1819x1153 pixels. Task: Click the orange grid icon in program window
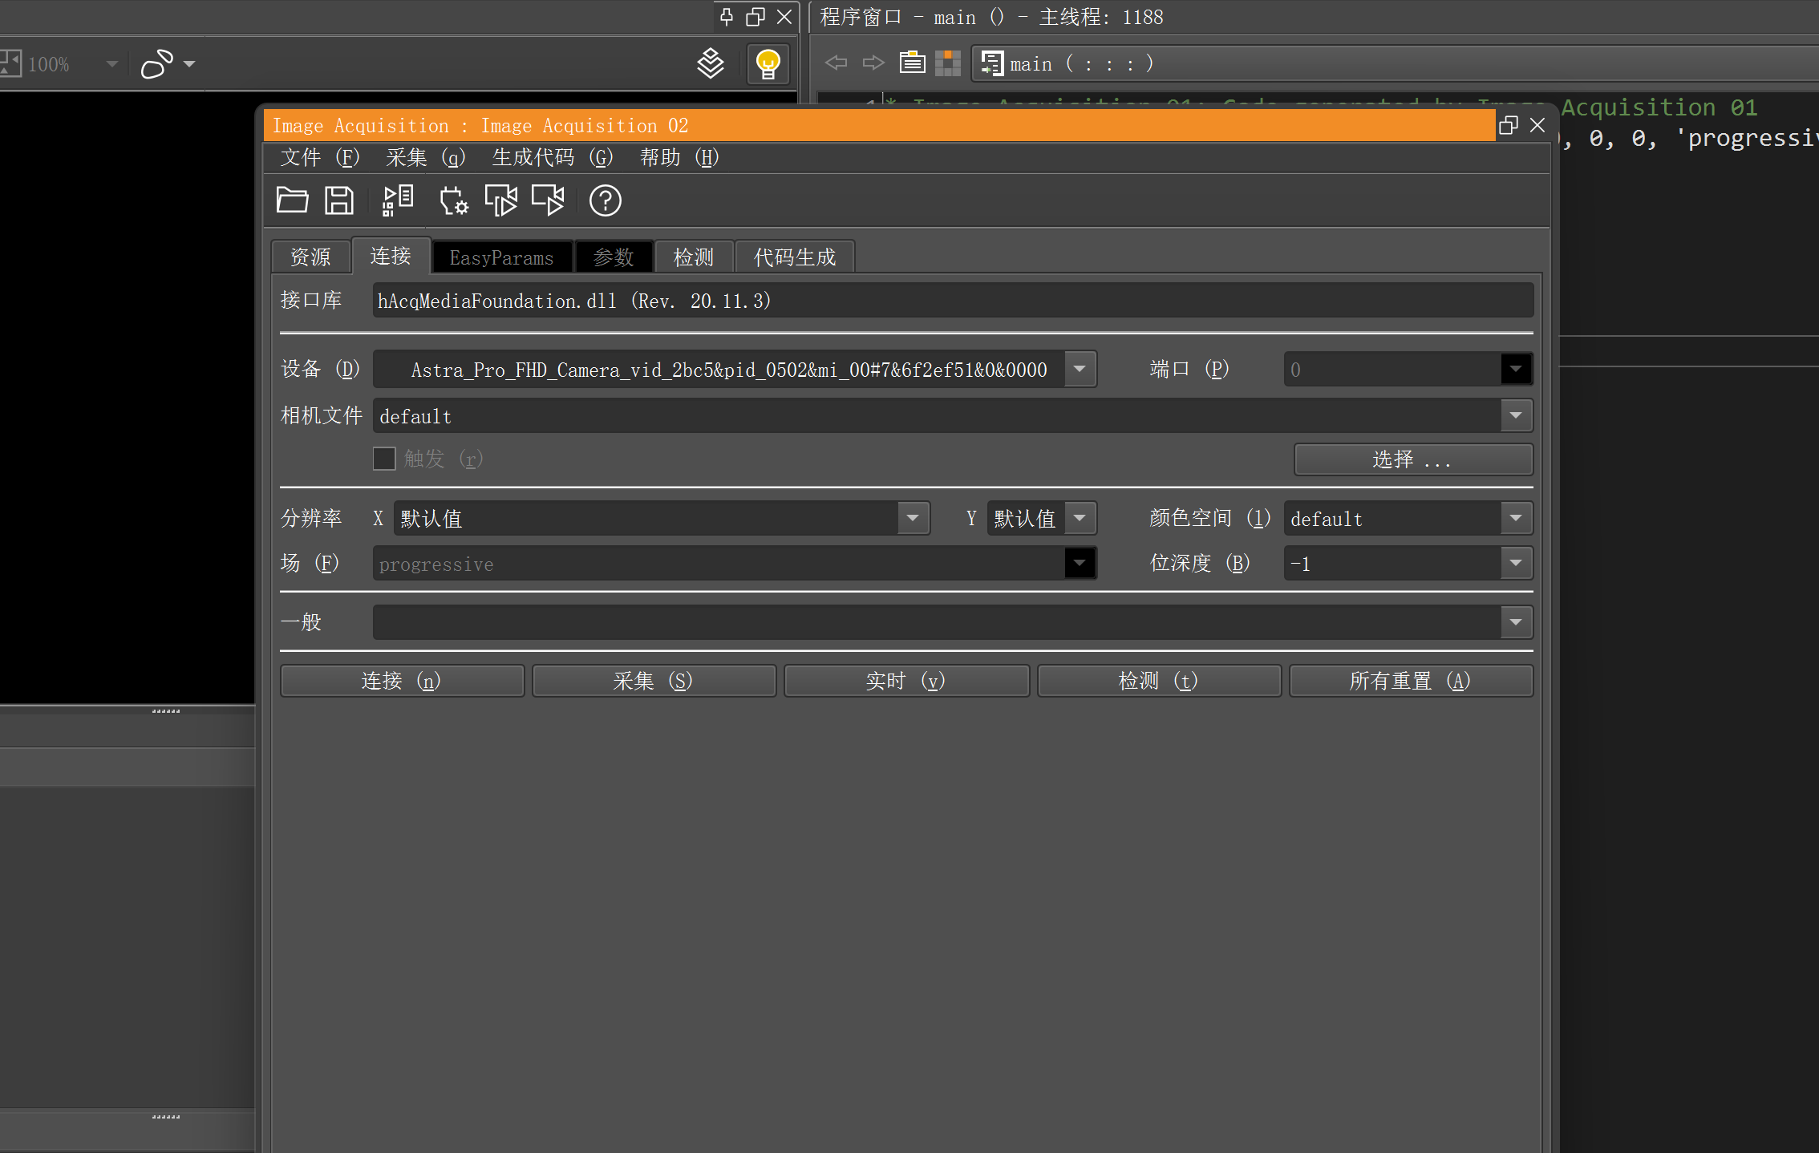tap(948, 63)
